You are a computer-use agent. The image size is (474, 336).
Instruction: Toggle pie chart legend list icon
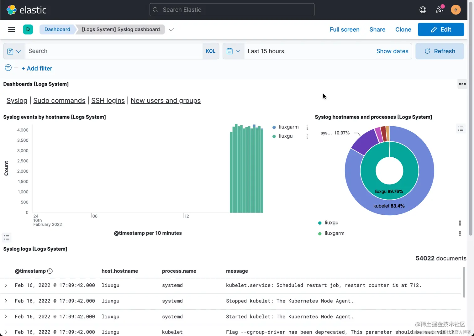pos(461,129)
